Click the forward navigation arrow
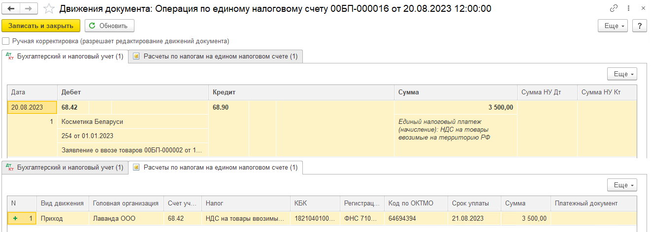The width and height of the screenshot is (651, 232). 28,9
